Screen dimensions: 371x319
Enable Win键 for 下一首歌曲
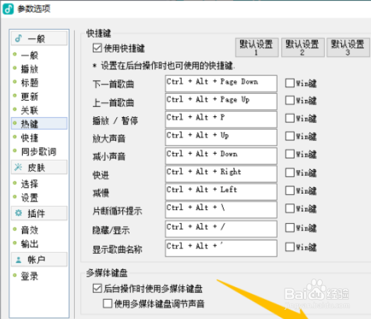point(290,83)
